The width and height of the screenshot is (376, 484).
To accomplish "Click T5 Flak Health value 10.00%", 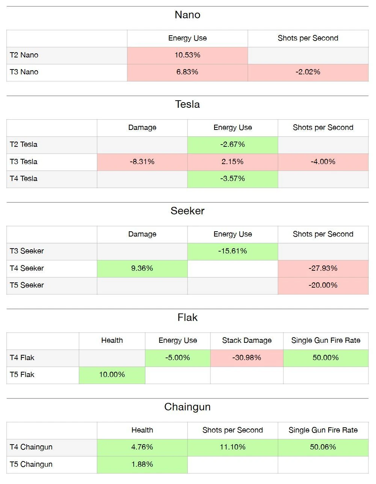I will pos(112,374).
